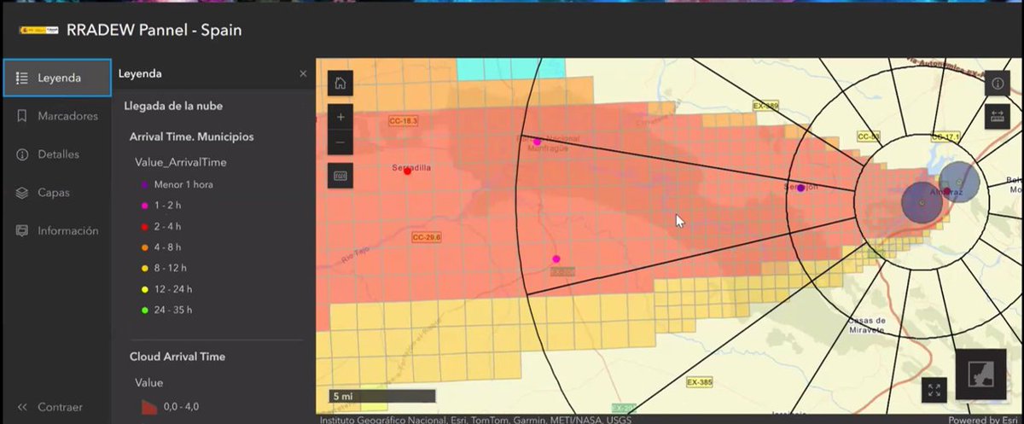Click the '2 - 4 h' legend entry
The height and width of the screenshot is (424, 1024).
coord(161,226)
